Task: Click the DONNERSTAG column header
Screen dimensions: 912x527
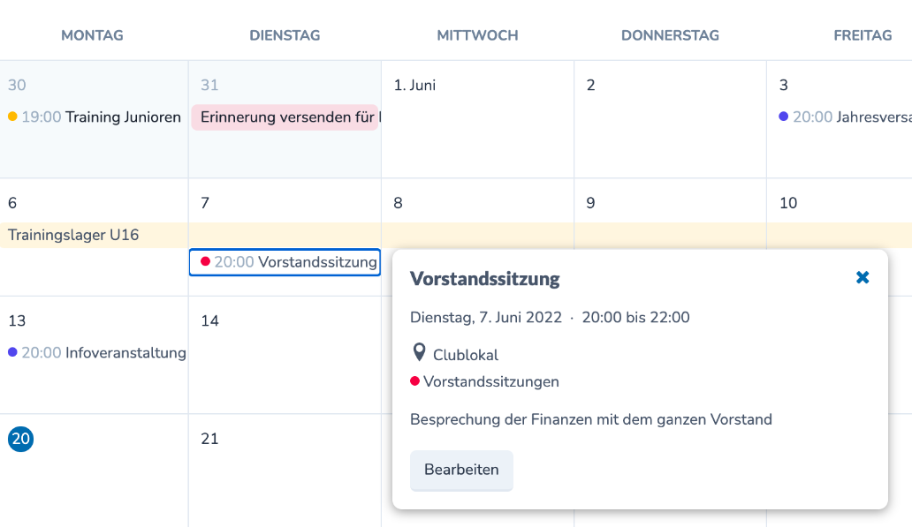Action: click(670, 35)
